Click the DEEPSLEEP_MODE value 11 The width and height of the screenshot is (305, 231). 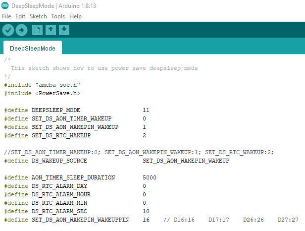146,110
